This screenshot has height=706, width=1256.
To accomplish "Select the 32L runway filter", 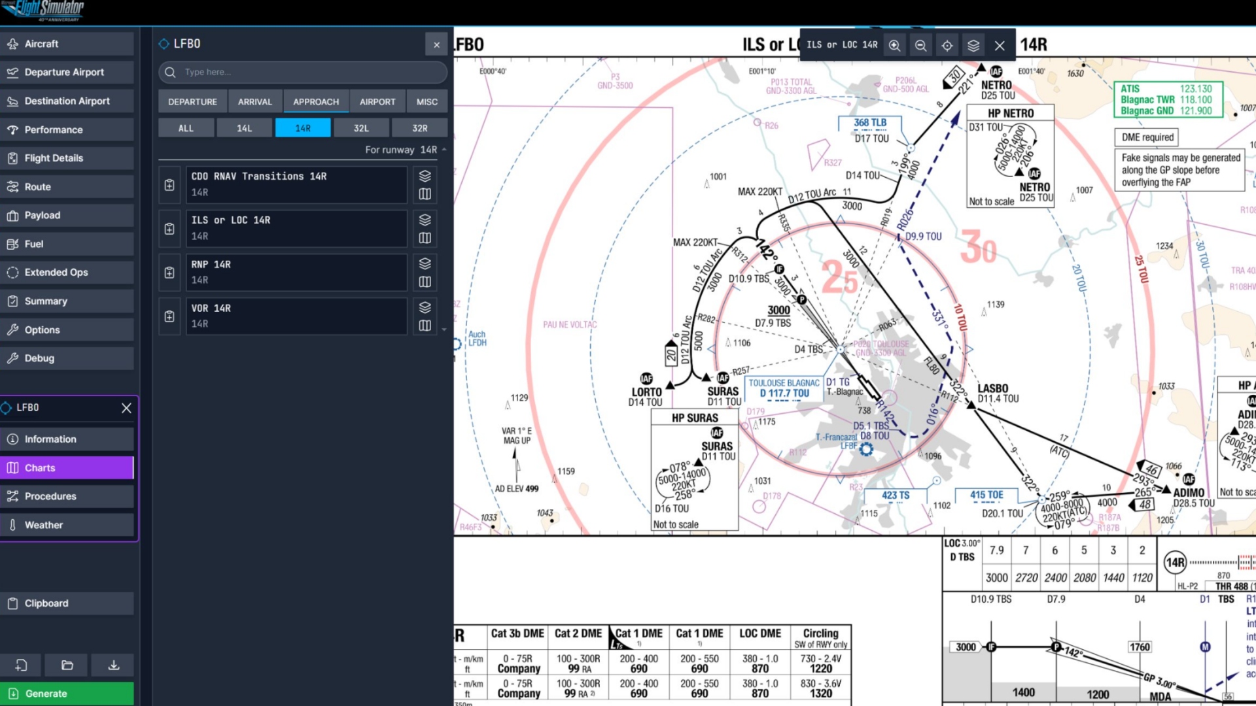I will 361,128.
